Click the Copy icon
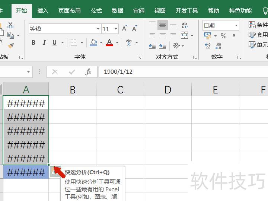Image resolution: width=268 pixels, height=201 pixels. [x=10, y=35]
